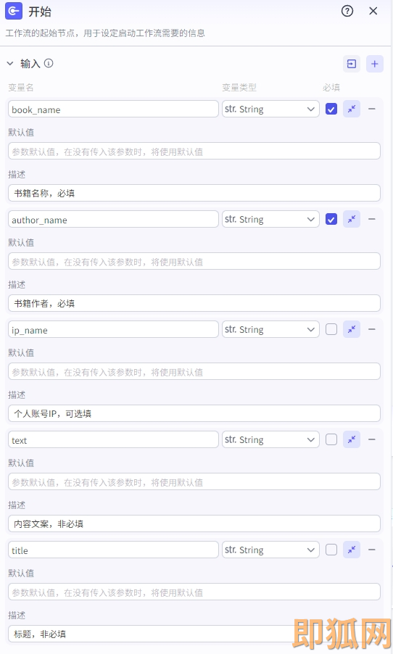Close the 开始 node panel

pyautogui.click(x=373, y=12)
